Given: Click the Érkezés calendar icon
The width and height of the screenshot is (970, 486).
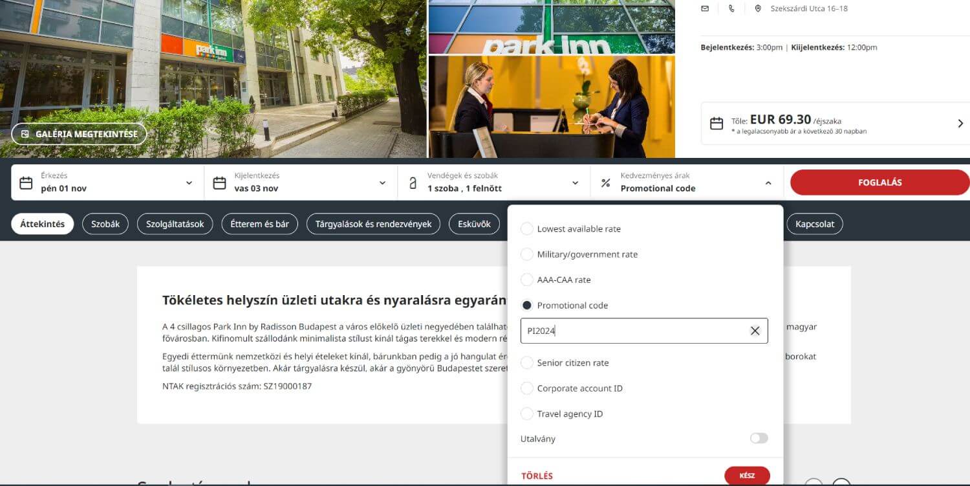Looking at the screenshot, I should 26,183.
